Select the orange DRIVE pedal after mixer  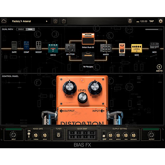(122, 48)
